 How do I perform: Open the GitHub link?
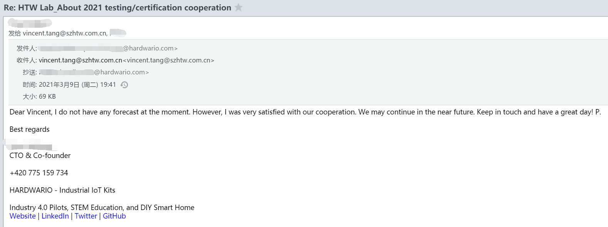[114, 216]
